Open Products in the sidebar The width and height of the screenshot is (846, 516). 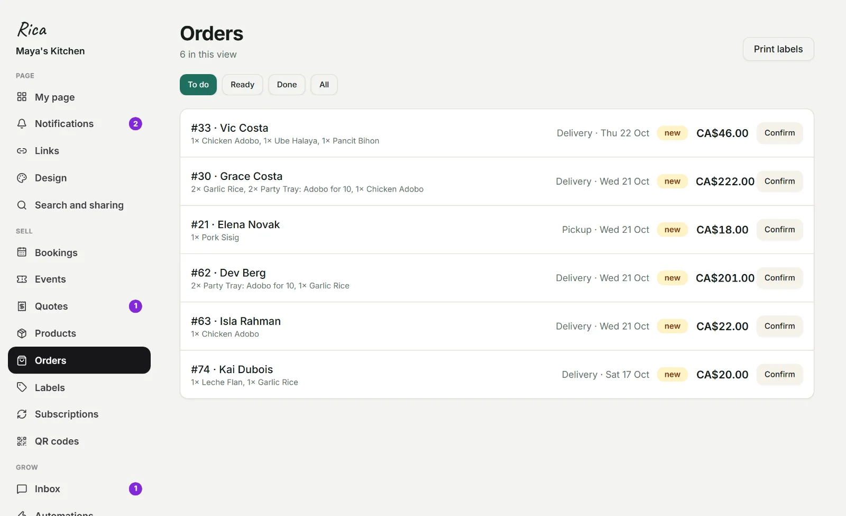pos(79,333)
